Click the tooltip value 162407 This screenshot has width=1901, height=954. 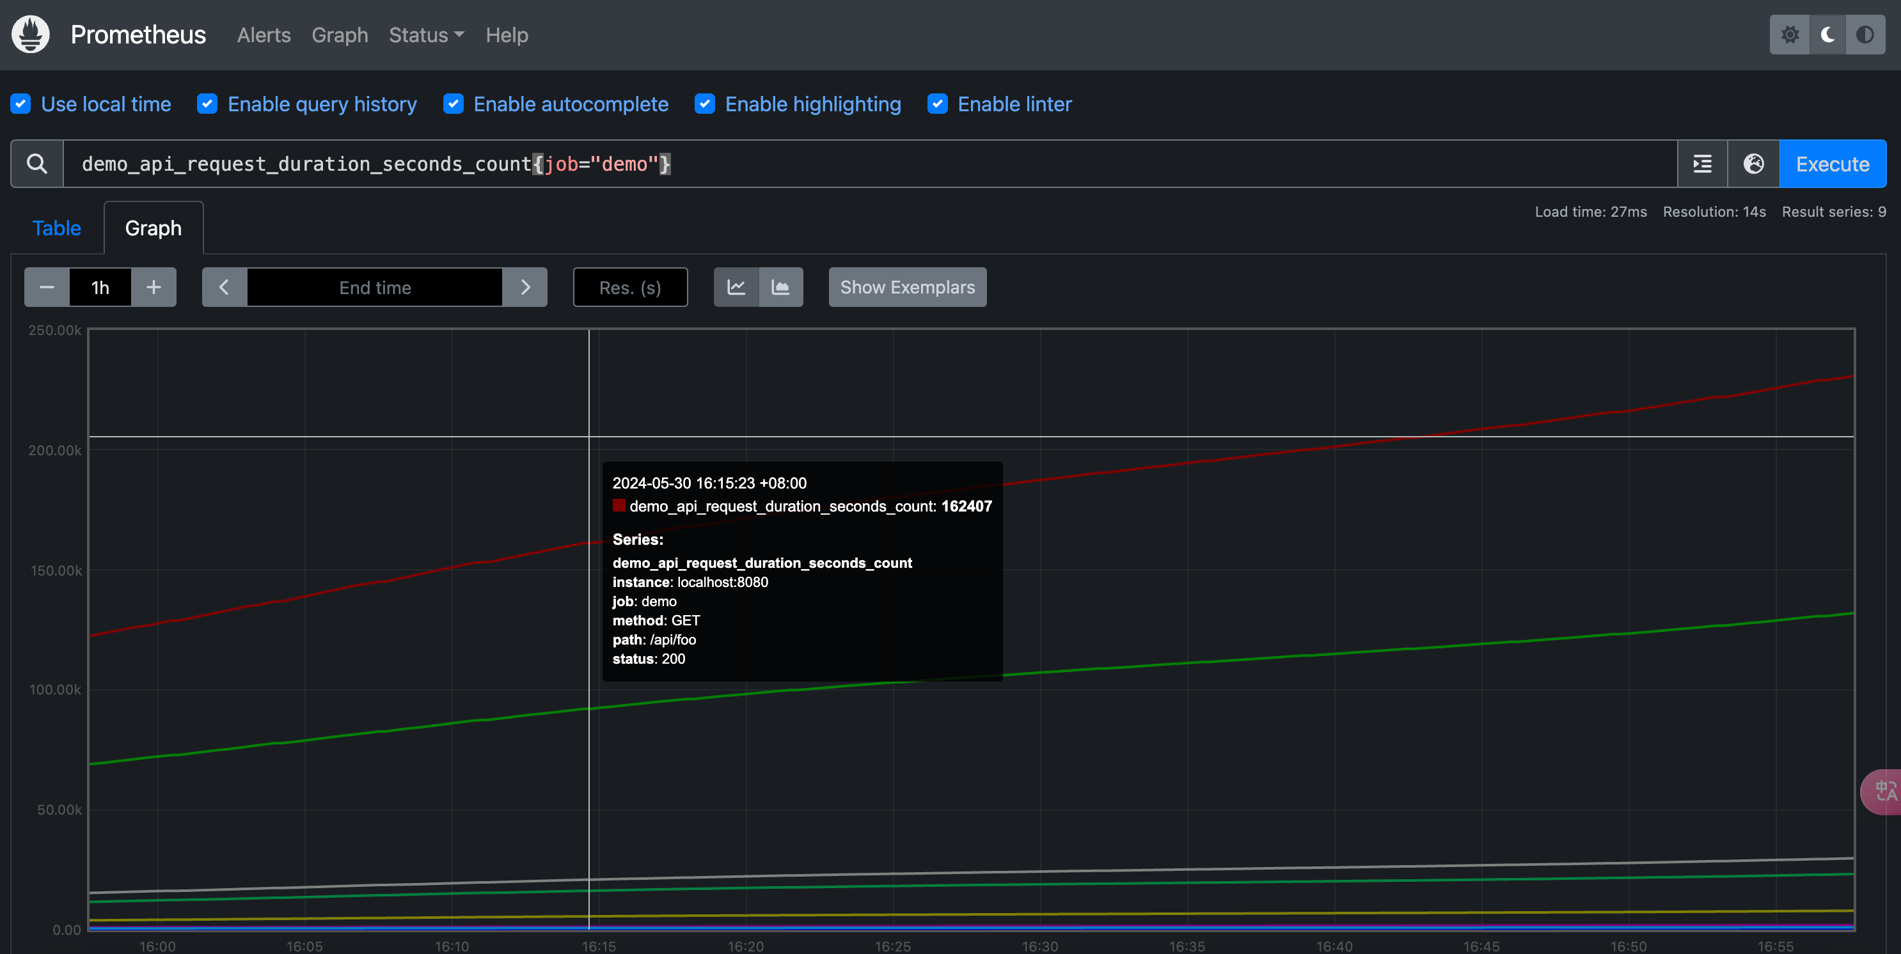(966, 506)
